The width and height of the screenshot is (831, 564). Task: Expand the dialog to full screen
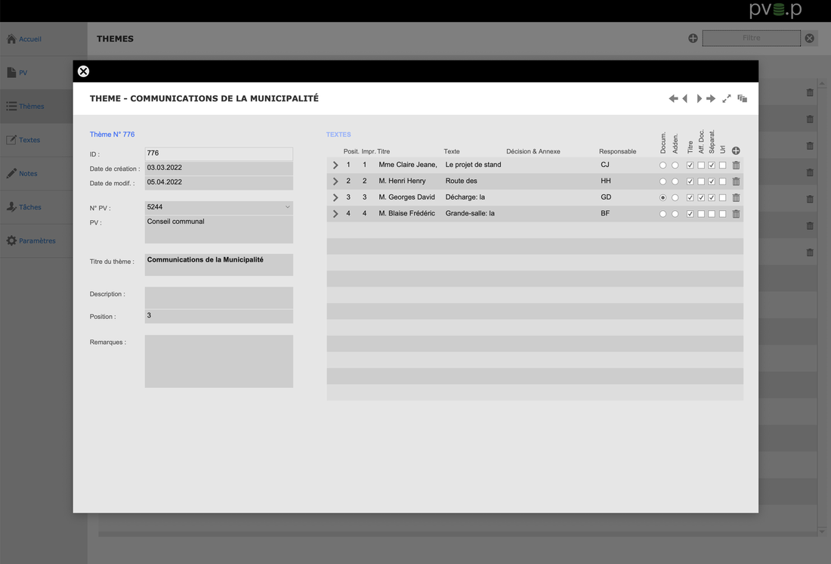pos(727,99)
